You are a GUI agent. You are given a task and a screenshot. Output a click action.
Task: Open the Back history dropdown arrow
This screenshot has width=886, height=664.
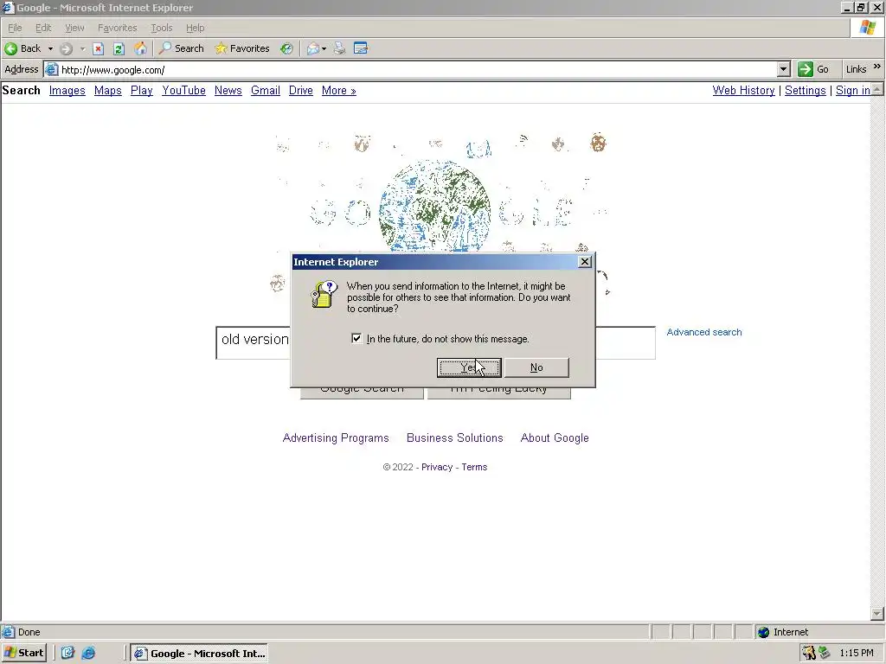point(50,48)
